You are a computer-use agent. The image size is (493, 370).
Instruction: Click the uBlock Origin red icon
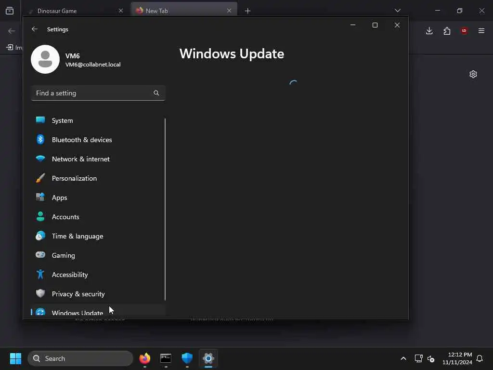pos(464,30)
